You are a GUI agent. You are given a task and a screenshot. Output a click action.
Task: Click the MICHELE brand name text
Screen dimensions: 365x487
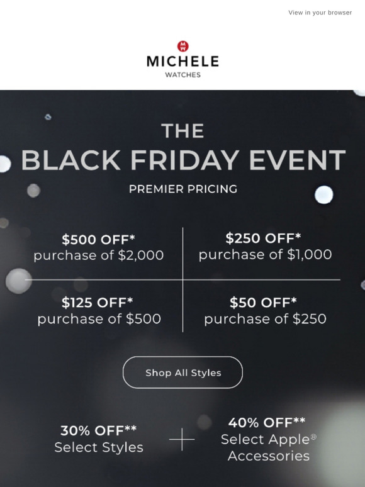pyautogui.click(x=182, y=62)
